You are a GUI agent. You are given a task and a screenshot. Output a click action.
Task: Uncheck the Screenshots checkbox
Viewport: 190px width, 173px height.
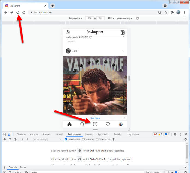[x=66, y=139]
